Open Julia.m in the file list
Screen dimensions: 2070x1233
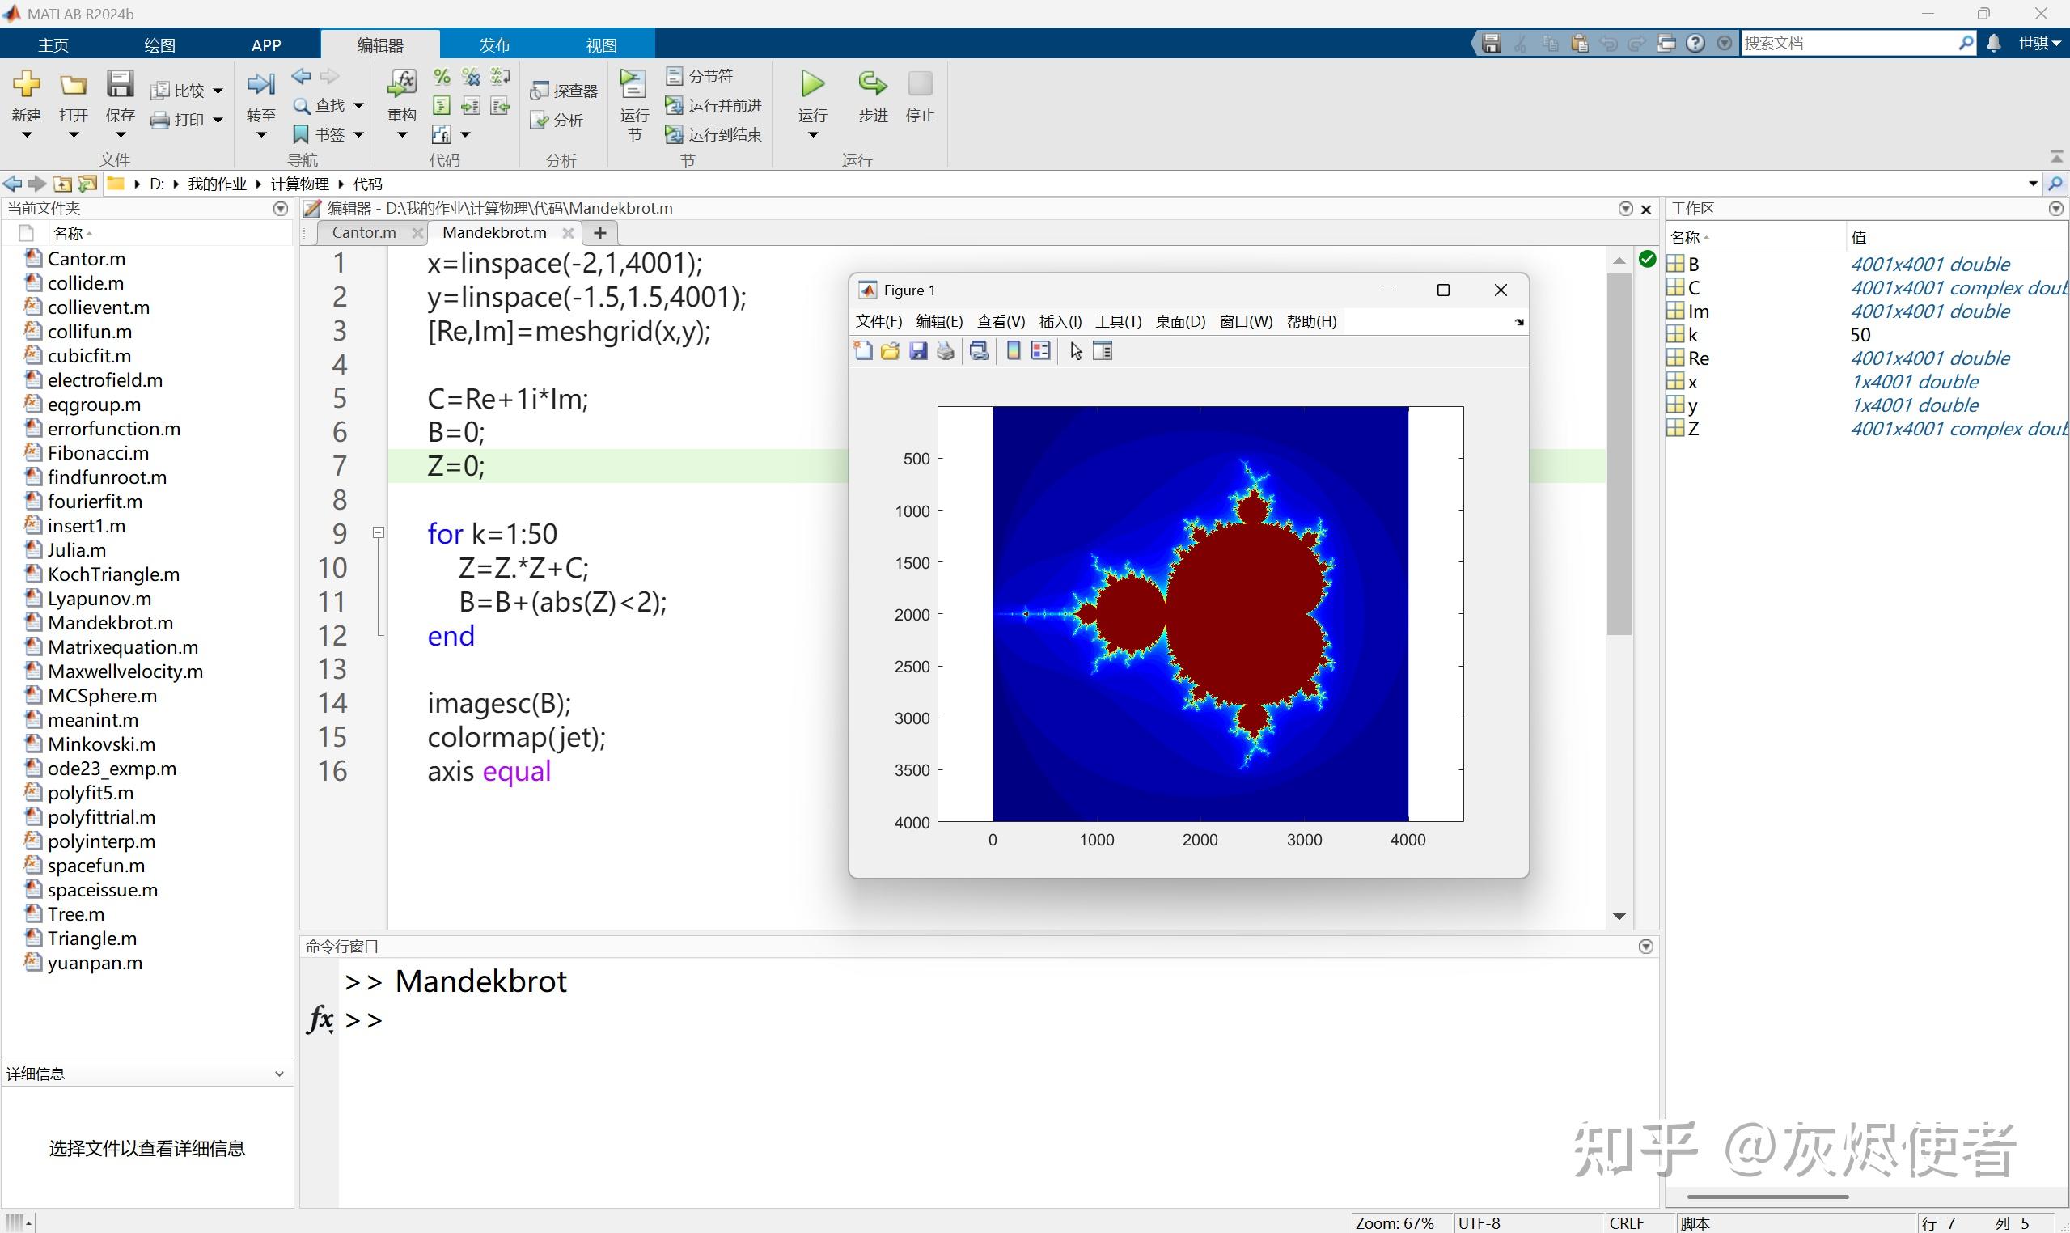(76, 550)
